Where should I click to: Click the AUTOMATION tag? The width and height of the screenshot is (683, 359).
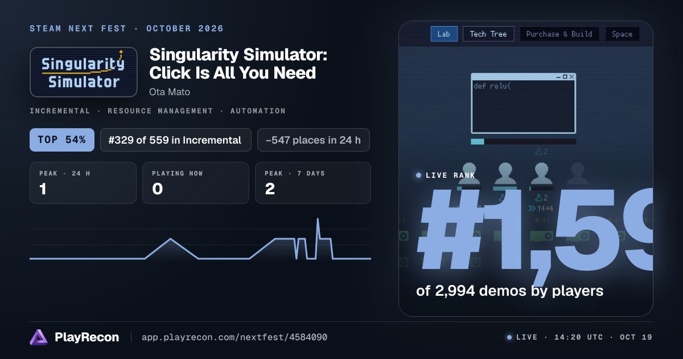tap(258, 111)
